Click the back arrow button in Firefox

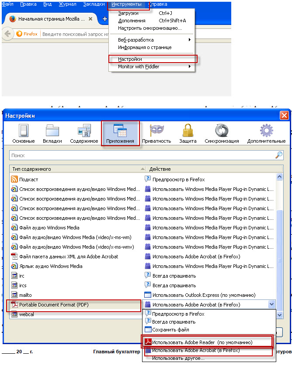click(x=7, y=34)
